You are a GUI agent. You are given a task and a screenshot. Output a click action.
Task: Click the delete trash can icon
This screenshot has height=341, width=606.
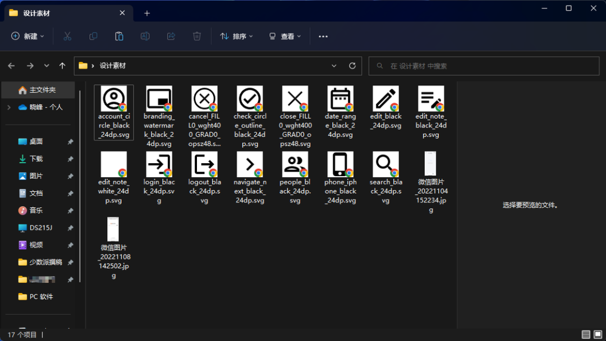point(197,36)
